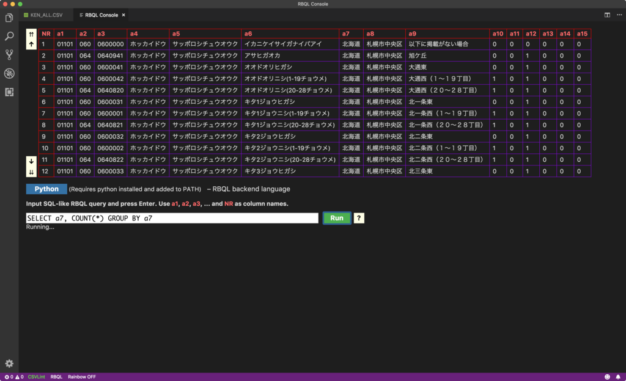Split the editor to the right
The image size is (626, 381).
pyautogui.click(x=607, y=15)
